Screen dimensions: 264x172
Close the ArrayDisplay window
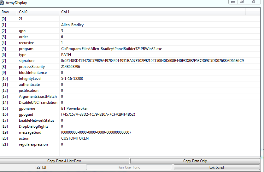coord(253,2)
